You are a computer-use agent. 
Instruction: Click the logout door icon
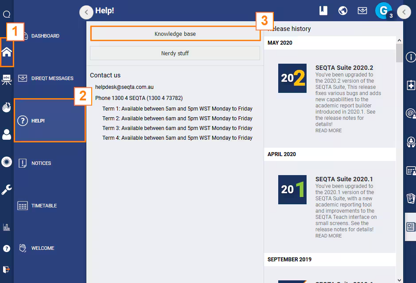(x=7, y=269)
